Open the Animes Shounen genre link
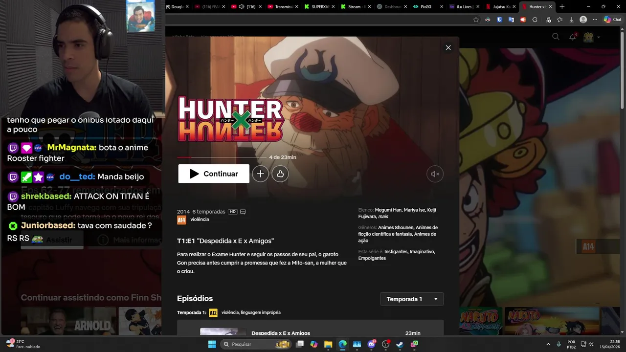Viewport: 626px width, 352px height. [x=396, y=227]
